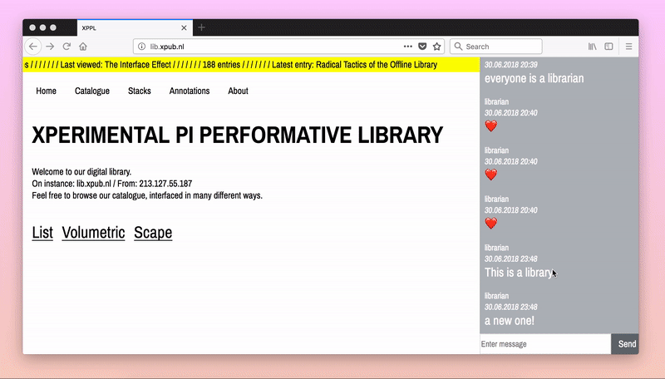
Task: Follow the Volumetric link
Action: (93, 233)
